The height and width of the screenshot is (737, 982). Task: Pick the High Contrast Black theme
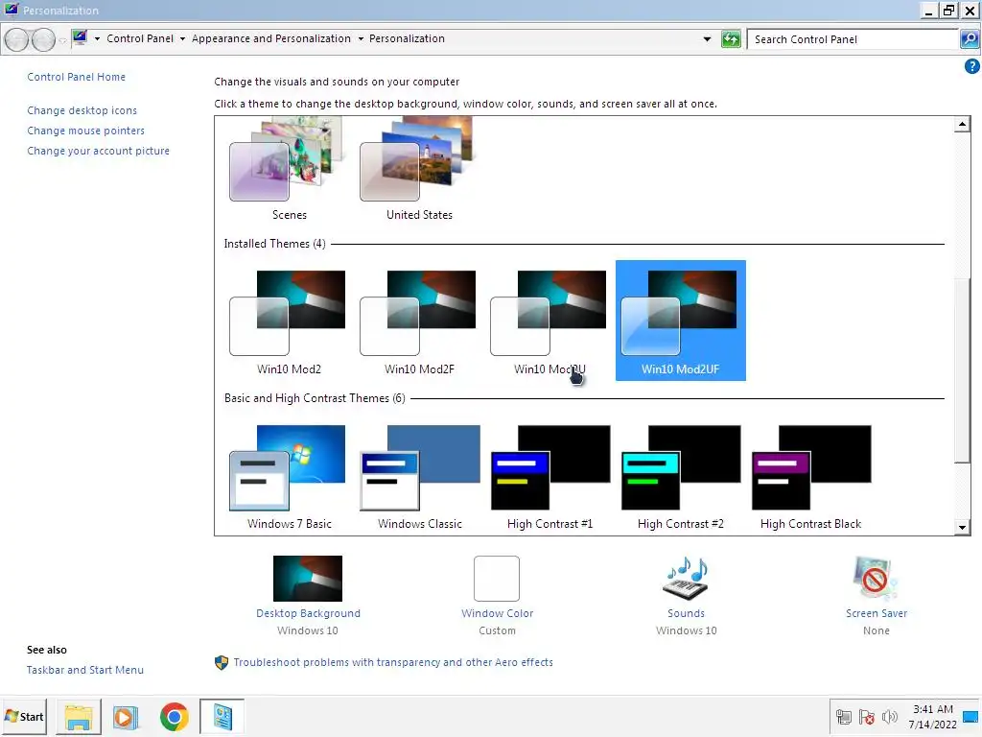(810, 475)
